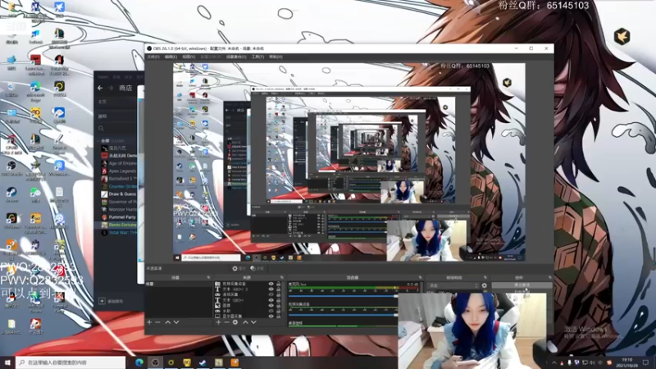The width and height of the screenshot is (656, 369).
Task: Select Draw & Guess in Steam list
Action: (x=118, y=194)
